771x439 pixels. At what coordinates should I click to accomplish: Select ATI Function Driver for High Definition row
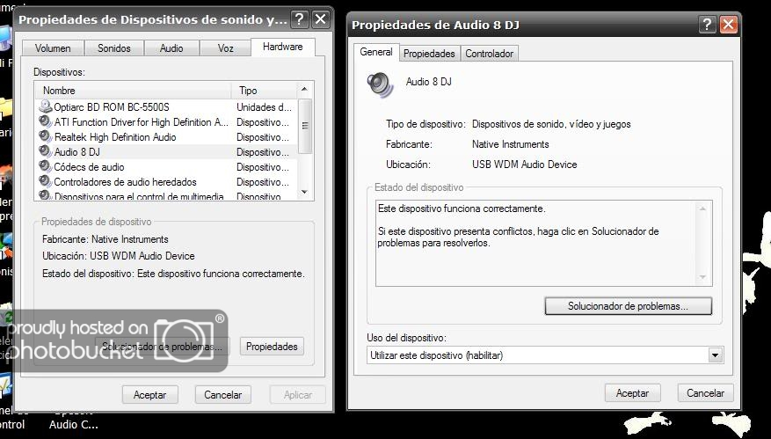(x=166, y=122)
